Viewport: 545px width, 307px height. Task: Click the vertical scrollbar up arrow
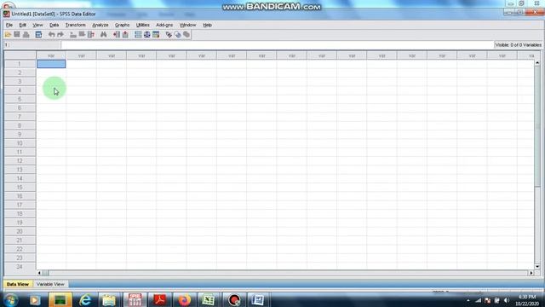tap(537, 62)
